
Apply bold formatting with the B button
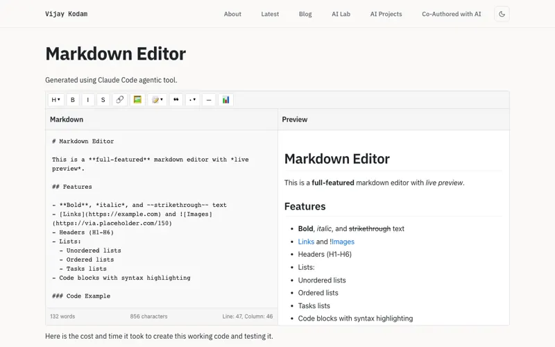[x=73, y=100]
